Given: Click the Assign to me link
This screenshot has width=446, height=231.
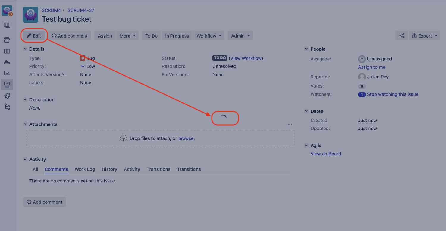Looking at the screenshot, I should click(371, 67).
